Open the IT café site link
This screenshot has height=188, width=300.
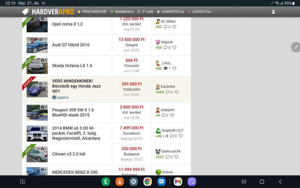pyautogui.click(x=145, y=12)
